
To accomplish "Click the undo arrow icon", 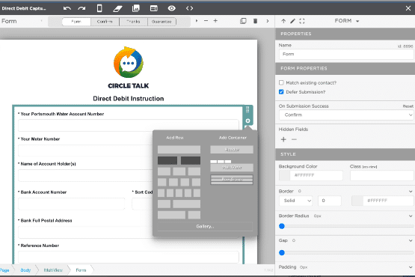I will click(x=67, y=8).
